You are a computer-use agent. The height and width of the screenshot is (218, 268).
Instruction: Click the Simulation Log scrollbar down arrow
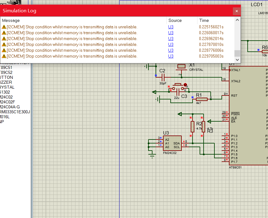tap(237, 60)
